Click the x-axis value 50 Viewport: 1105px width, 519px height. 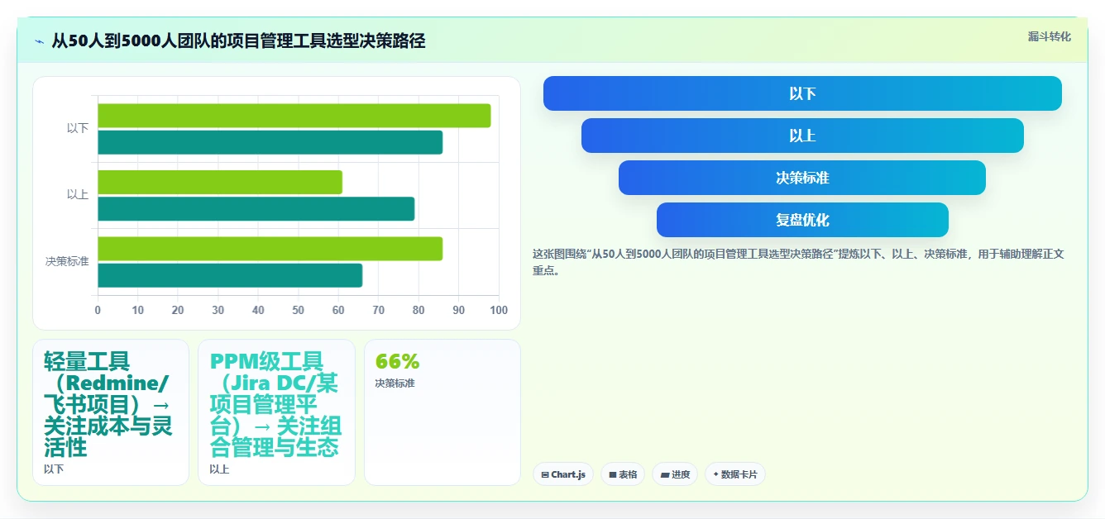[299, 310]
